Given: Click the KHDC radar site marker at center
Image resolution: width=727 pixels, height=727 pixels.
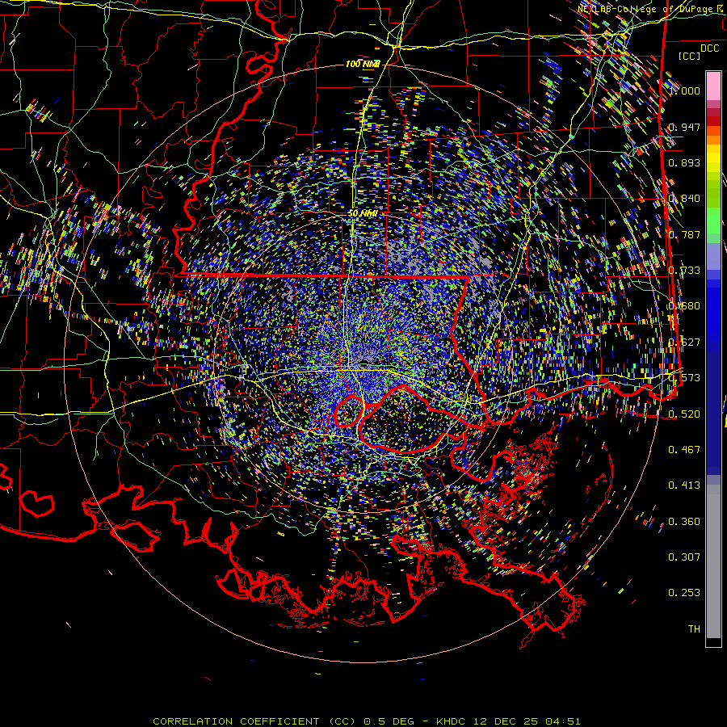Looking at the screenshot, I should tap(364, 362).
